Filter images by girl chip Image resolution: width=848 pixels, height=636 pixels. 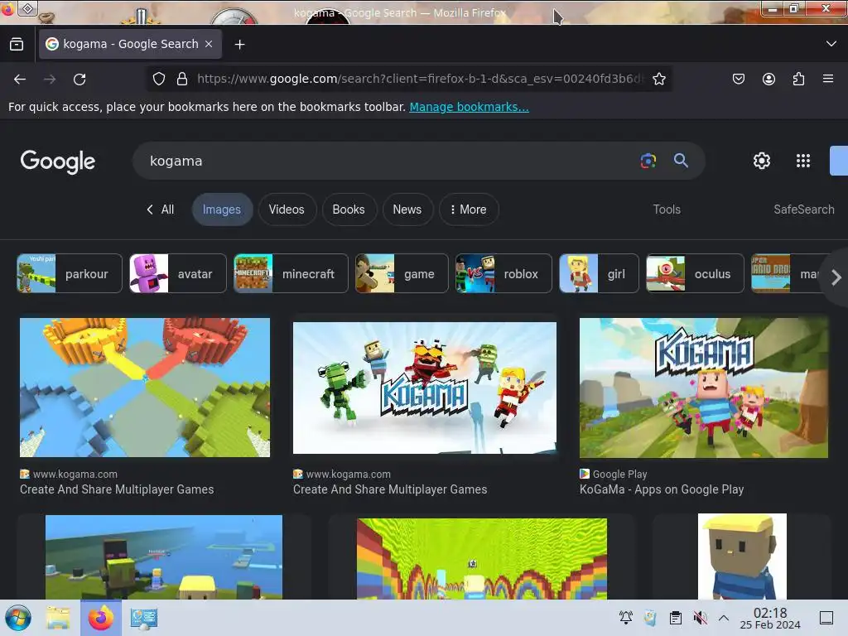click(600, 273)
